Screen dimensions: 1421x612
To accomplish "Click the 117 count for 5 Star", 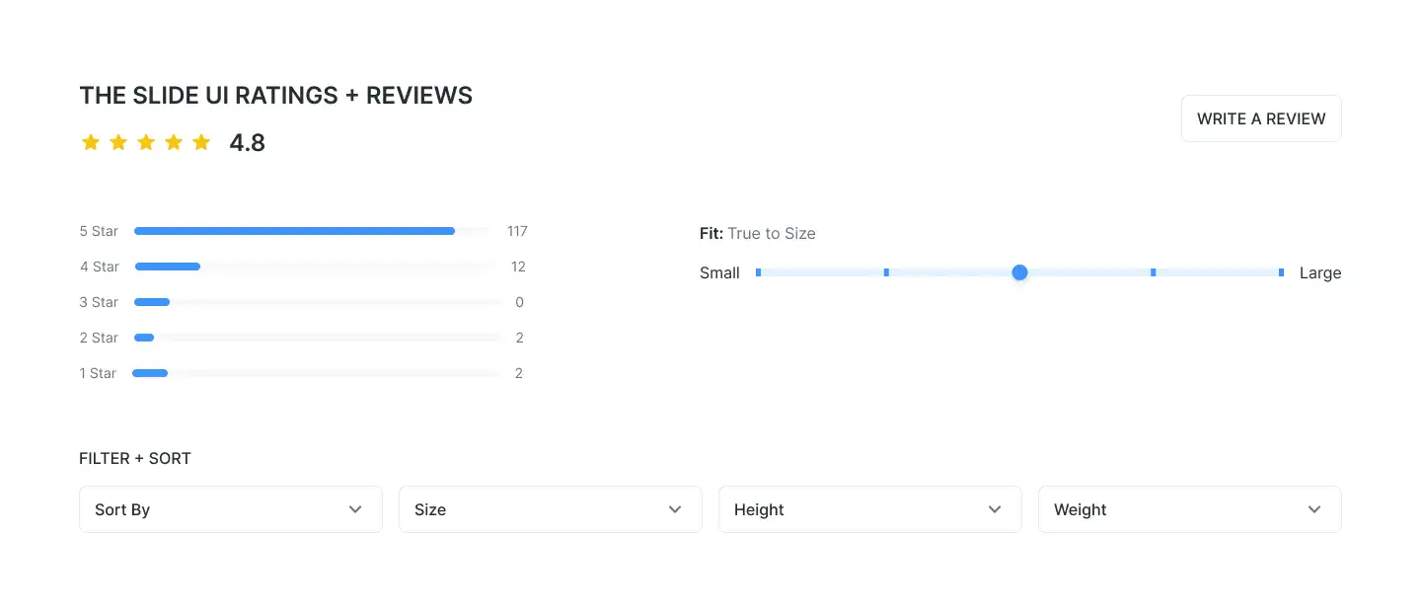I will (x=517, y=231).
